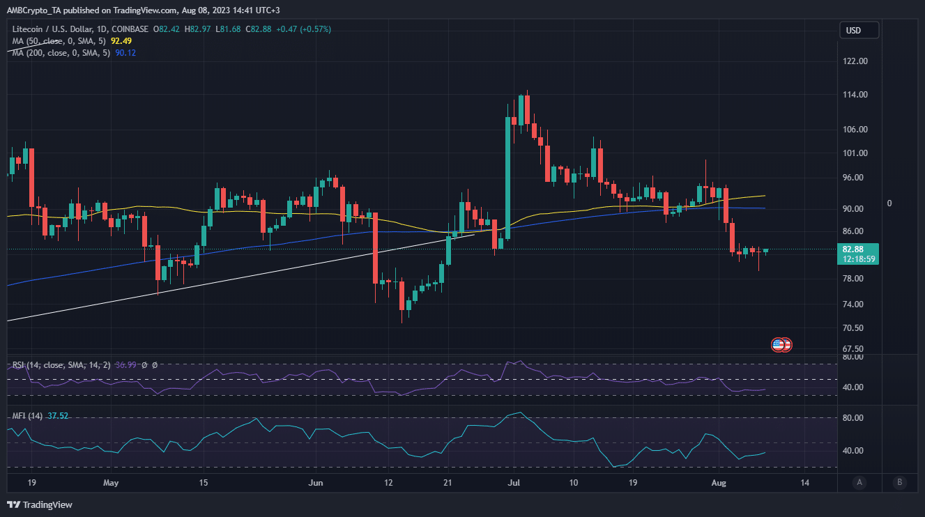The width and height of the screenshot is (925, 517).
Task: Click the May date label on time axis
Action: click(x=112, y=482)
